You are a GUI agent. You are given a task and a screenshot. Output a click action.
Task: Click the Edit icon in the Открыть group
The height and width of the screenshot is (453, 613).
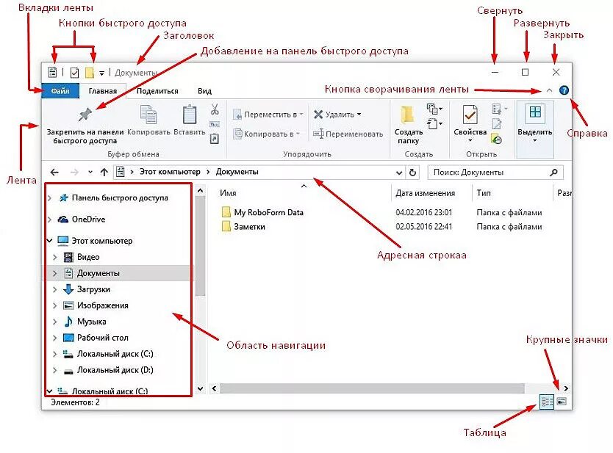[496, 124]
